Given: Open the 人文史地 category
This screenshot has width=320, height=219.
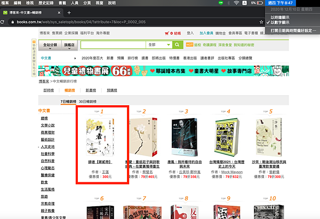Looking at the screenshot, I should click(48, 147).
